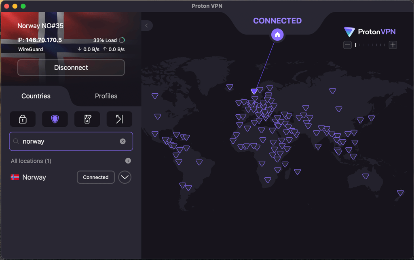The width and height of the screenshot is (414, 260).
Task: Collapse the sidebar with arrow button
Action: point(146,25)
